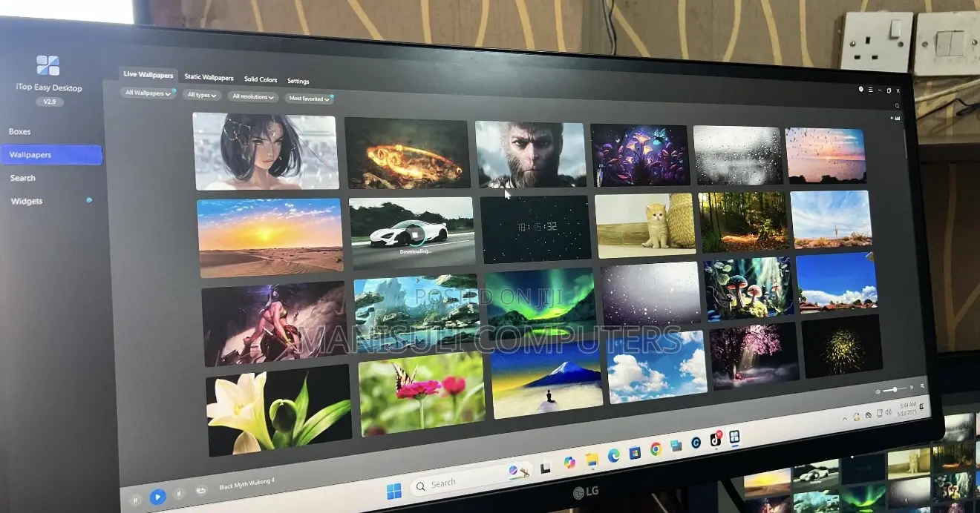Select the butterfly on pink flower wallpaper

click(x=422, y=393)
